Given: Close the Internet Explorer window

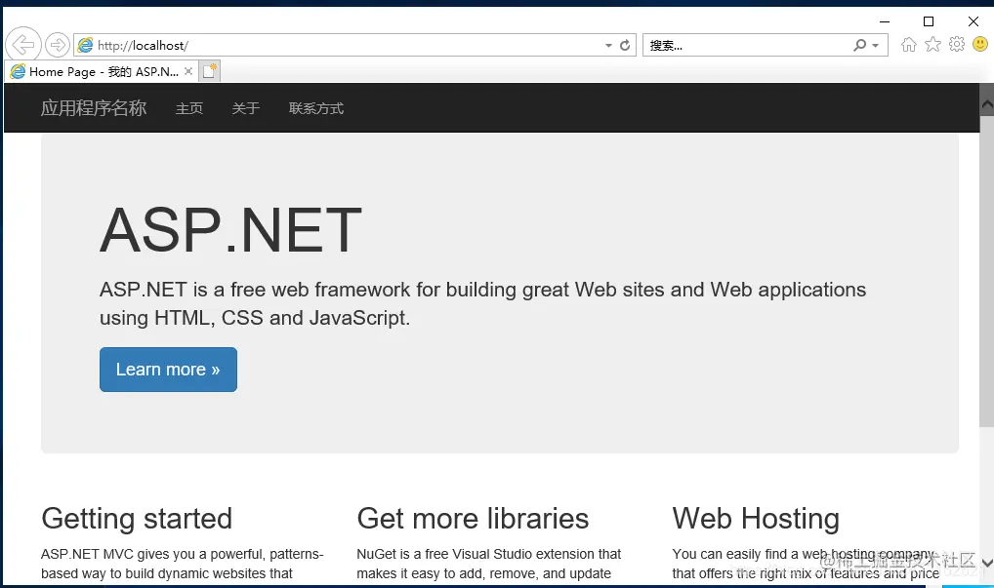Looking at the screenshot, I should point(973,21).
